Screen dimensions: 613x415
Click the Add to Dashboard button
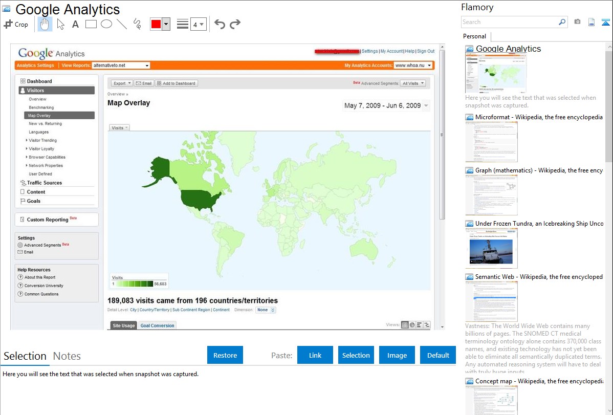177,83
